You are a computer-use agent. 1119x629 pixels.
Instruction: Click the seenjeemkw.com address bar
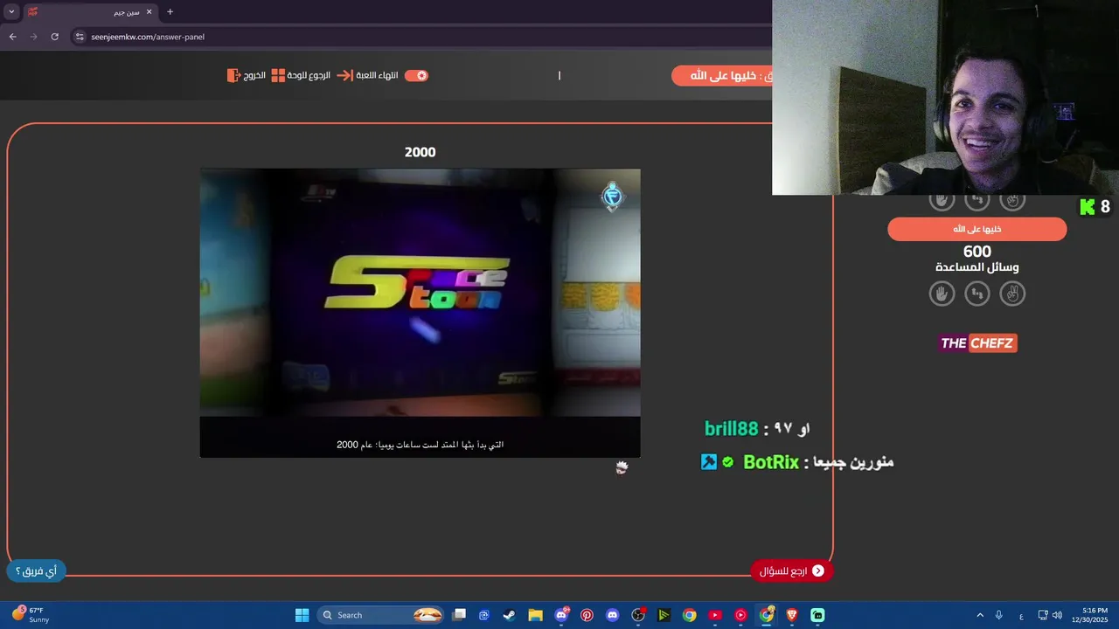click(420, 37)
